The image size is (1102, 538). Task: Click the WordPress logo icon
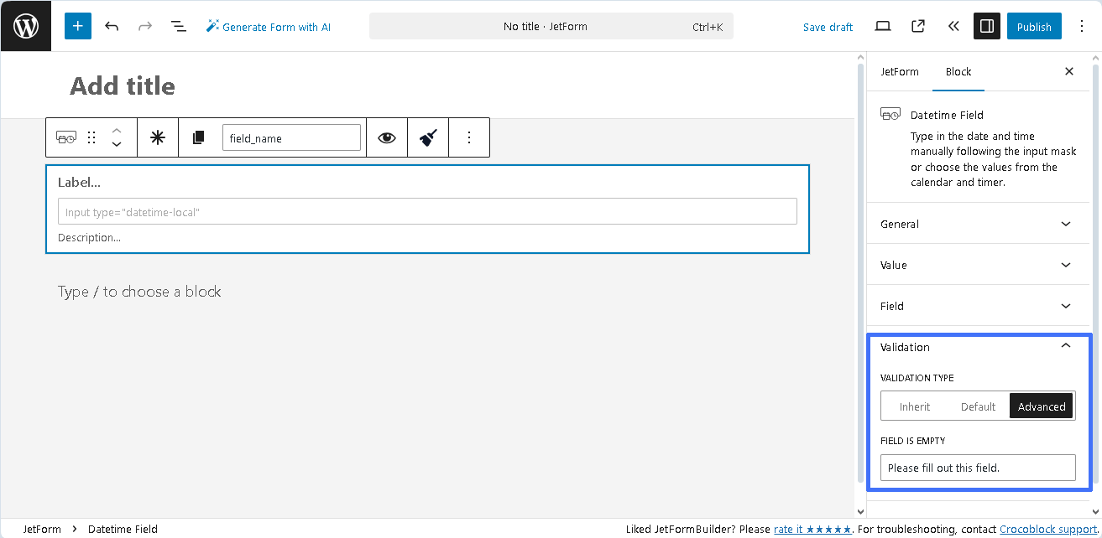25,26
